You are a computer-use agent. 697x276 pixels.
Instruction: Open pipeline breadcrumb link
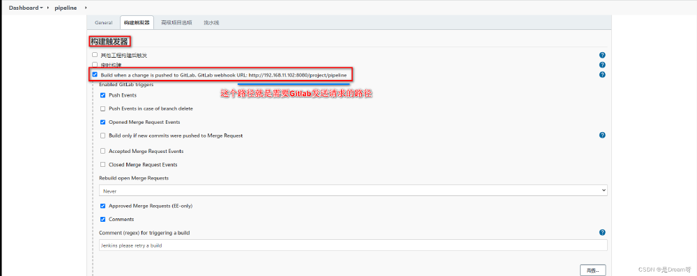tap(66, 8)
